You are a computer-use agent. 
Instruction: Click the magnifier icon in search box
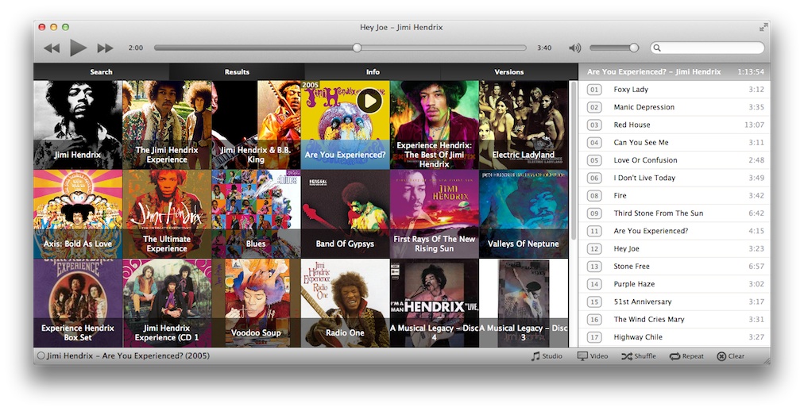coord(658,48)
